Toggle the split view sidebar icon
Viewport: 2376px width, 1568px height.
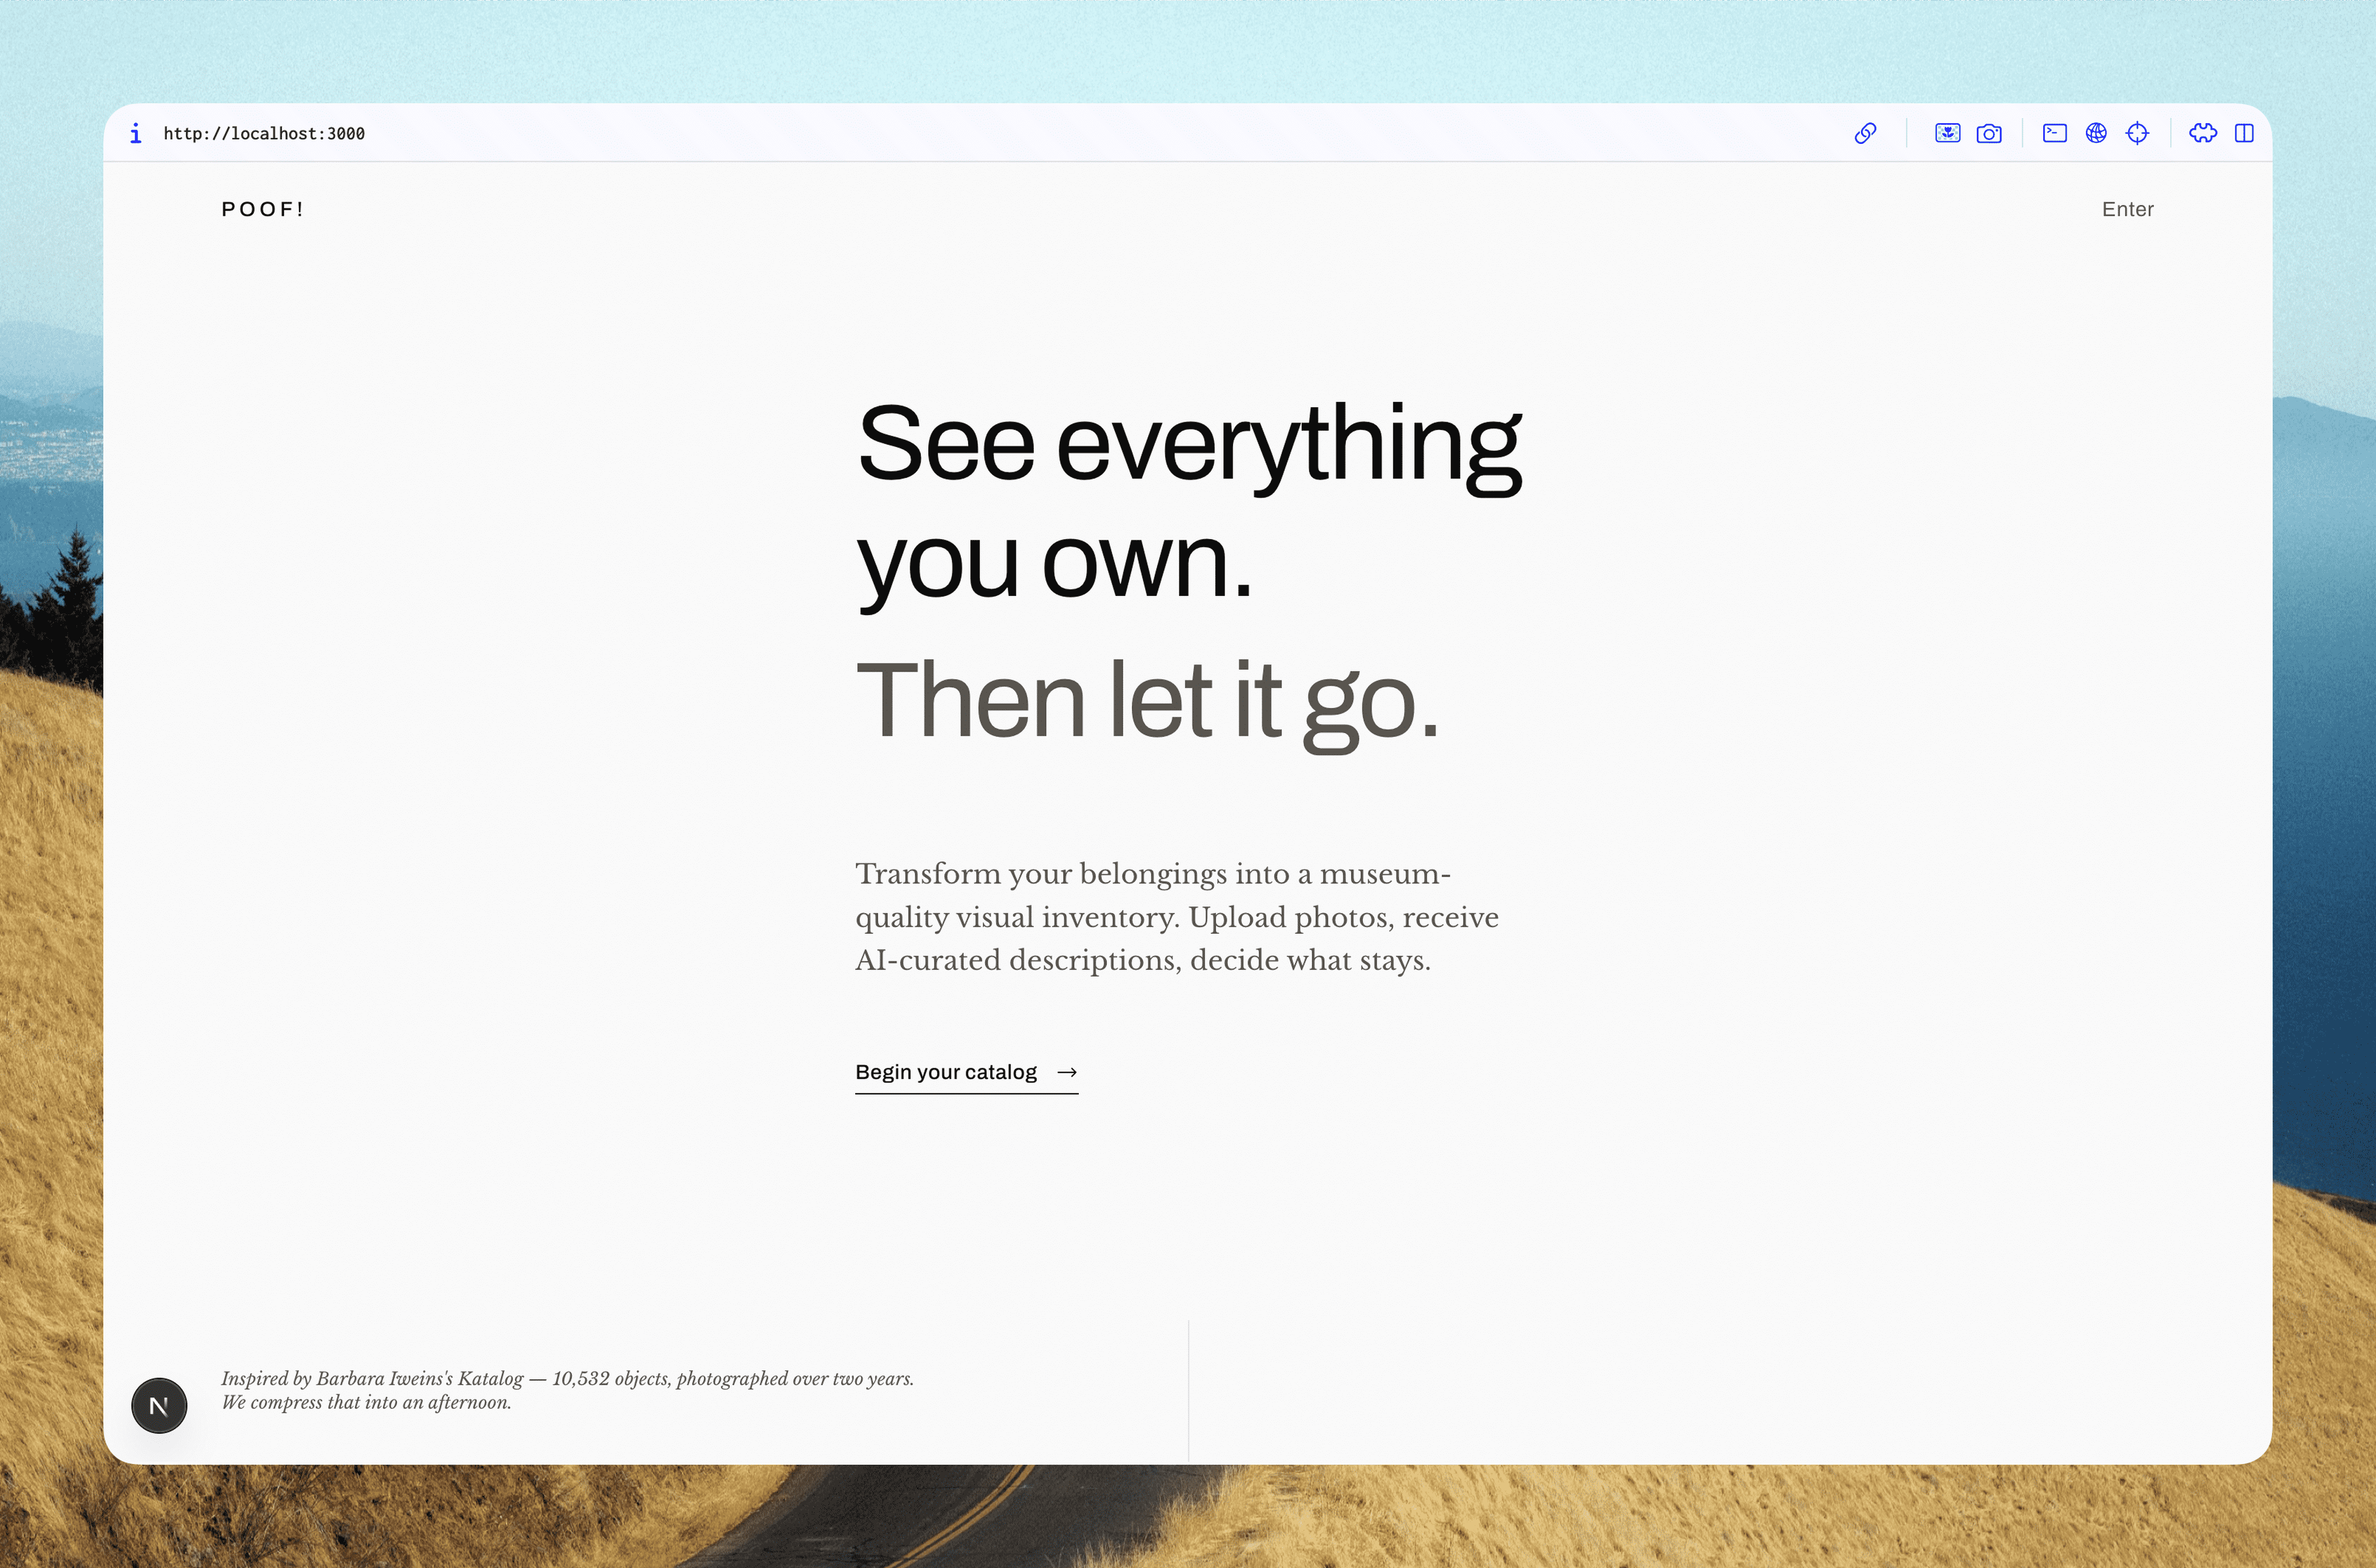[2244, 133]
